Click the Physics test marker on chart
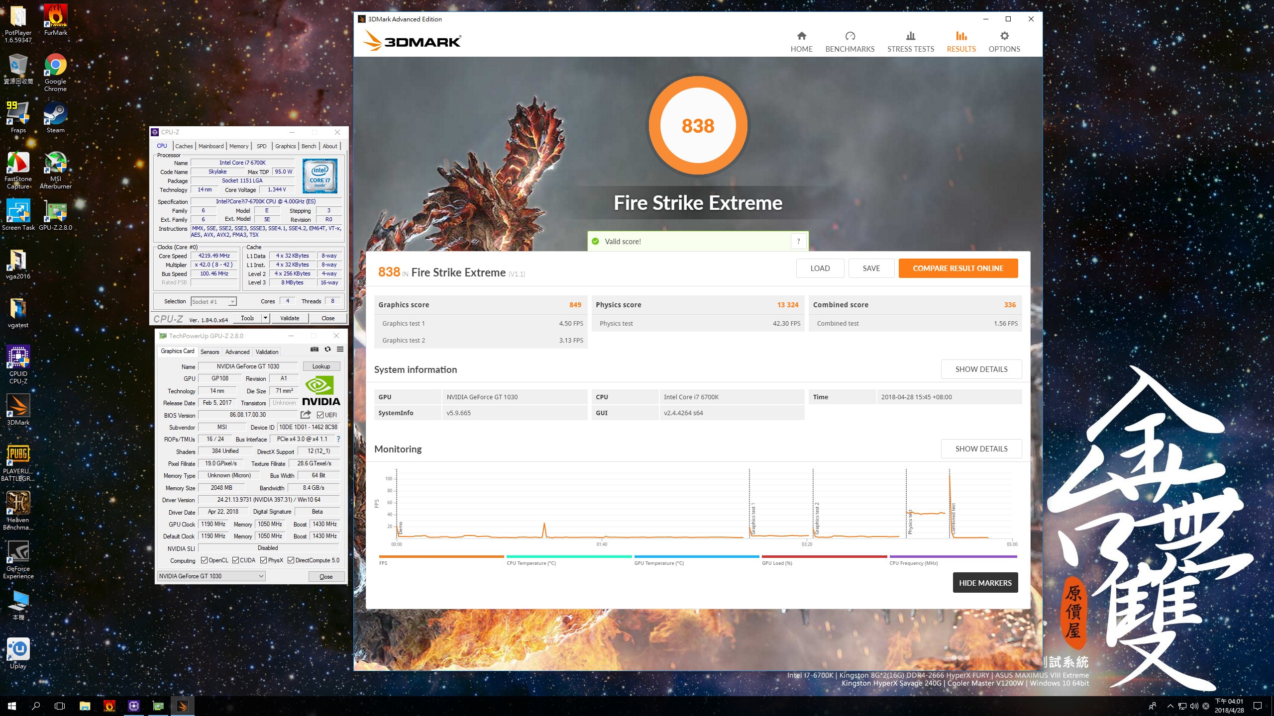 pyautogui.click(x=910, y=522)
